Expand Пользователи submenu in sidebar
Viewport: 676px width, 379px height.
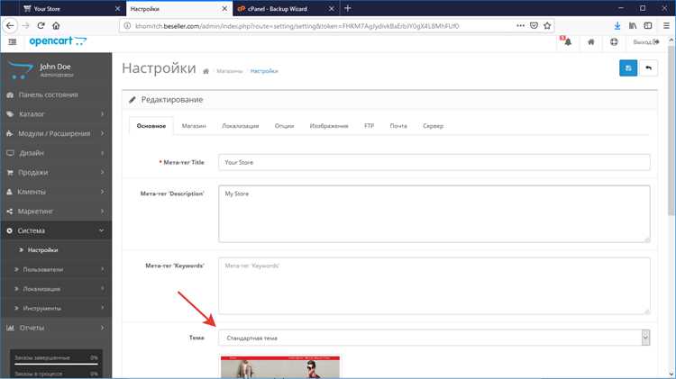[56, 269]
